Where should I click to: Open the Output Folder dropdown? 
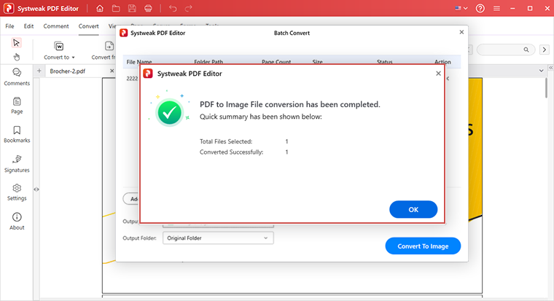[x=218, y=238]
